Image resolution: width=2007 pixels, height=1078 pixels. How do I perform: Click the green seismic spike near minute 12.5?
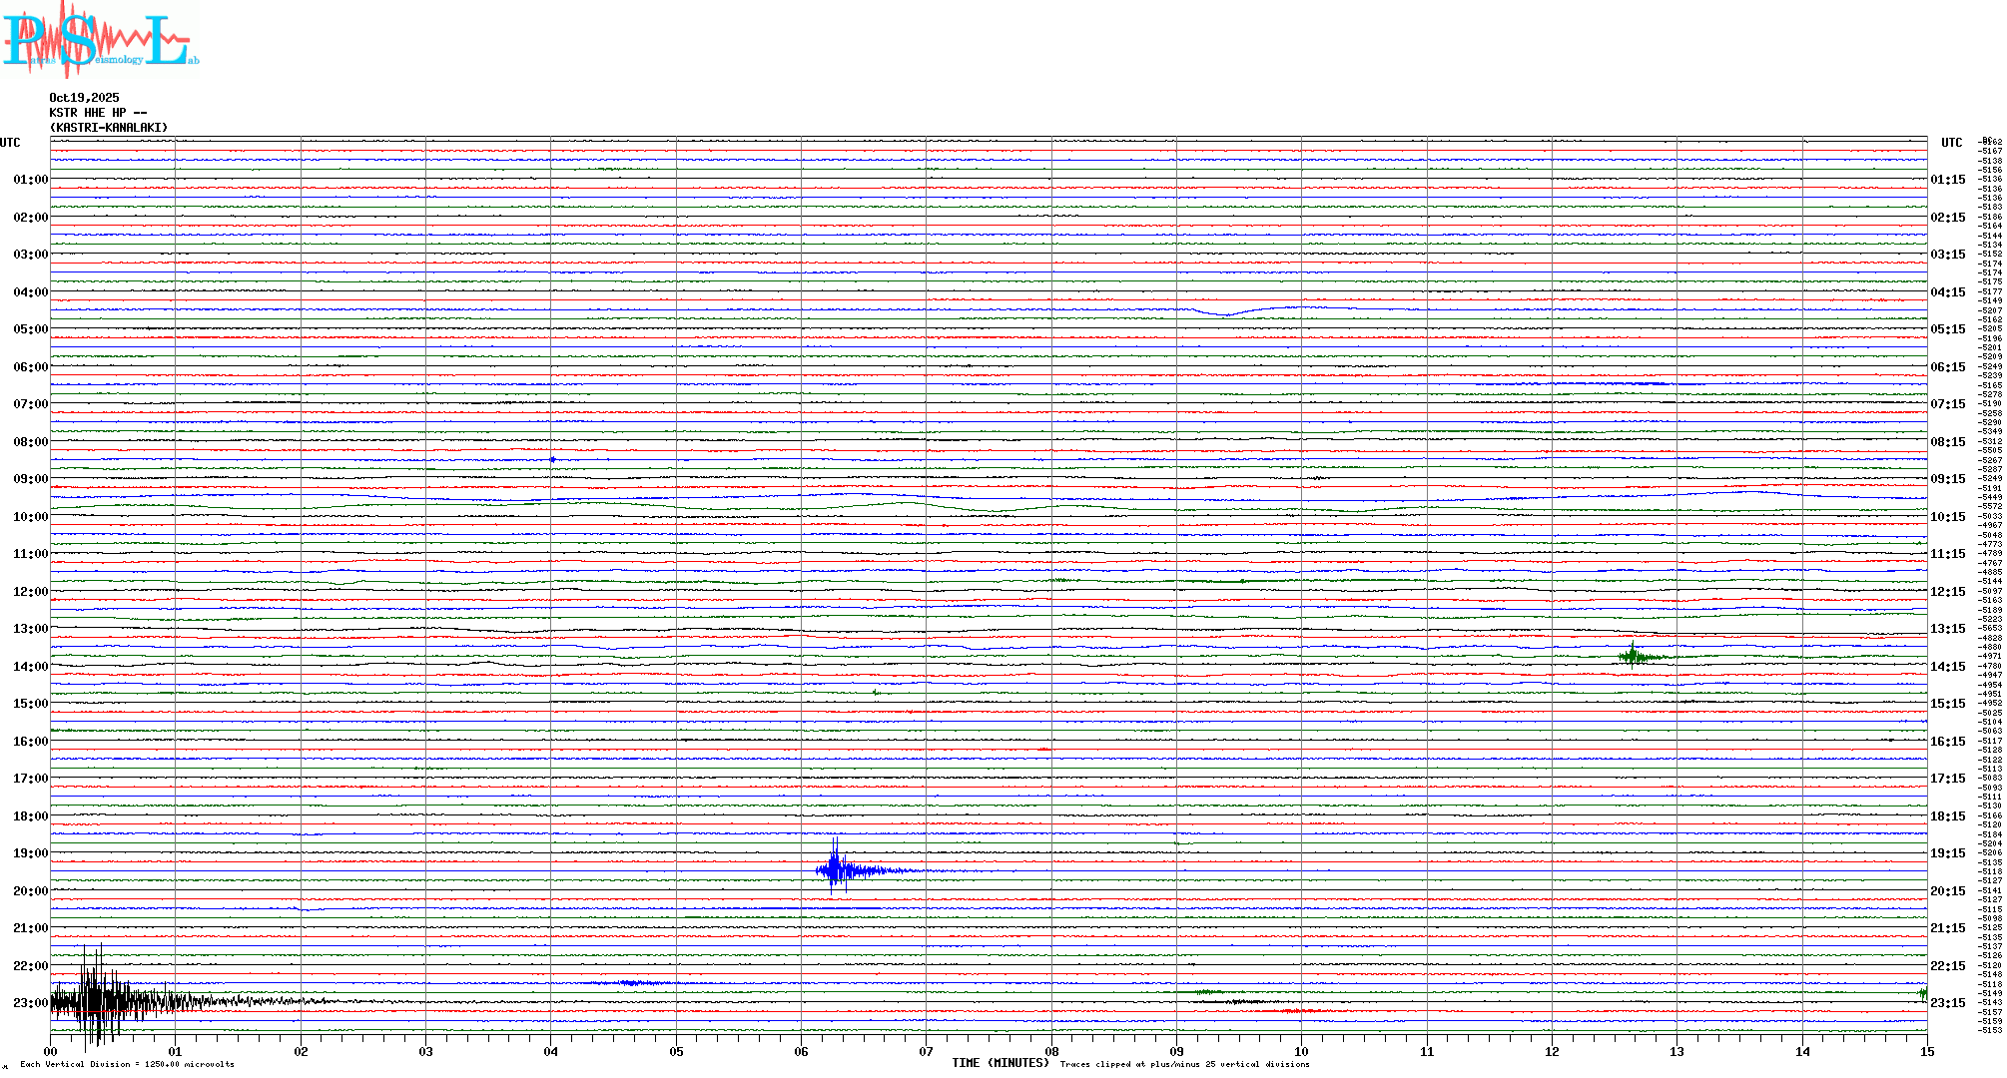(x=1633, y=656)
